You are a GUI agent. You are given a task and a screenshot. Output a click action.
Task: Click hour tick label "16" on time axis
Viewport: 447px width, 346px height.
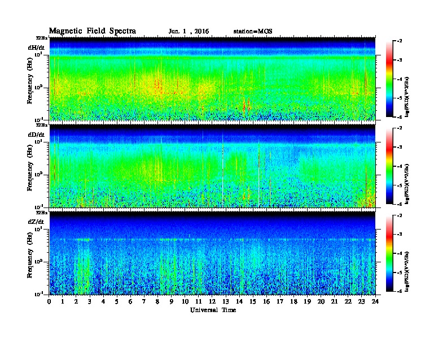(266, 301)
